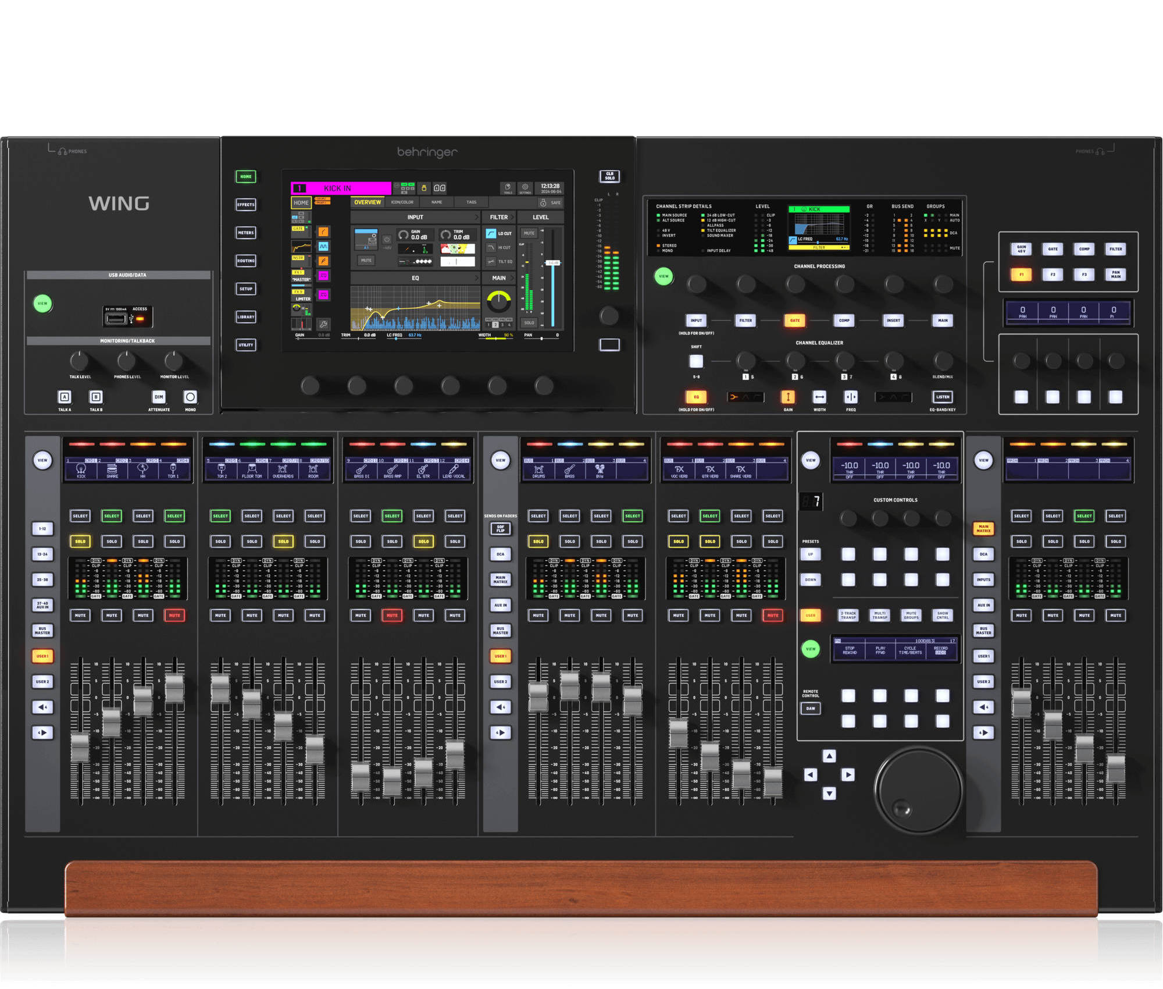Click the right arrow navigation key
The height and width of the screenshot is (989, 1163).
848,774
